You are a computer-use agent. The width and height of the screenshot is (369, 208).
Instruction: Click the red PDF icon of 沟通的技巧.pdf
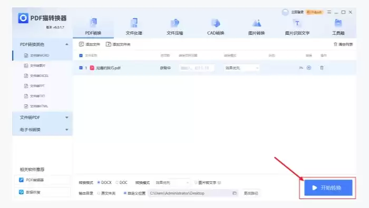92,68
